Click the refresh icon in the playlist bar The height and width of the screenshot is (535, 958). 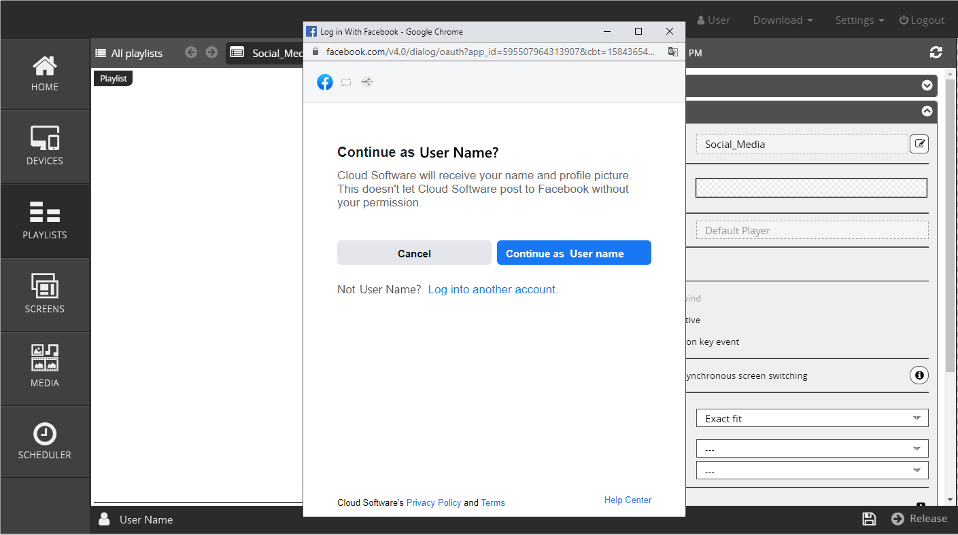[936, 52]
